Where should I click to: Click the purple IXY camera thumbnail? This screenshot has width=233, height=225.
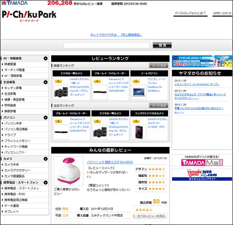click(x=139, y=132)
